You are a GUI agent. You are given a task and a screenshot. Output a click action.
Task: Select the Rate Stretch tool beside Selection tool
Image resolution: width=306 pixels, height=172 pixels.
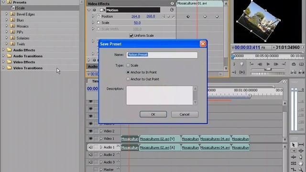301,145
